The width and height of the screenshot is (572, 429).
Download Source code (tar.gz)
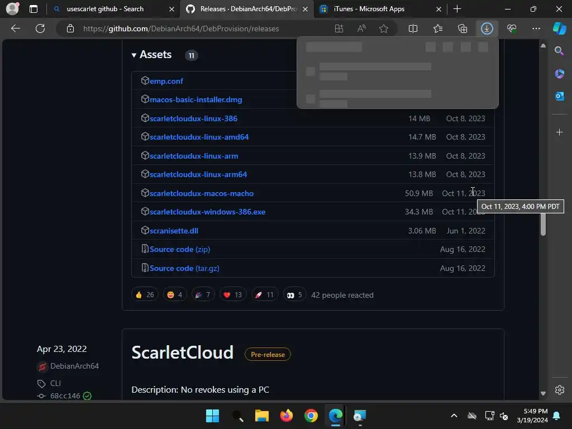(x=184, y=269)
